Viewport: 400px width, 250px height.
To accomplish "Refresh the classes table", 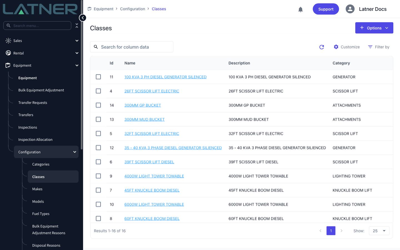I will coord(322,47).
